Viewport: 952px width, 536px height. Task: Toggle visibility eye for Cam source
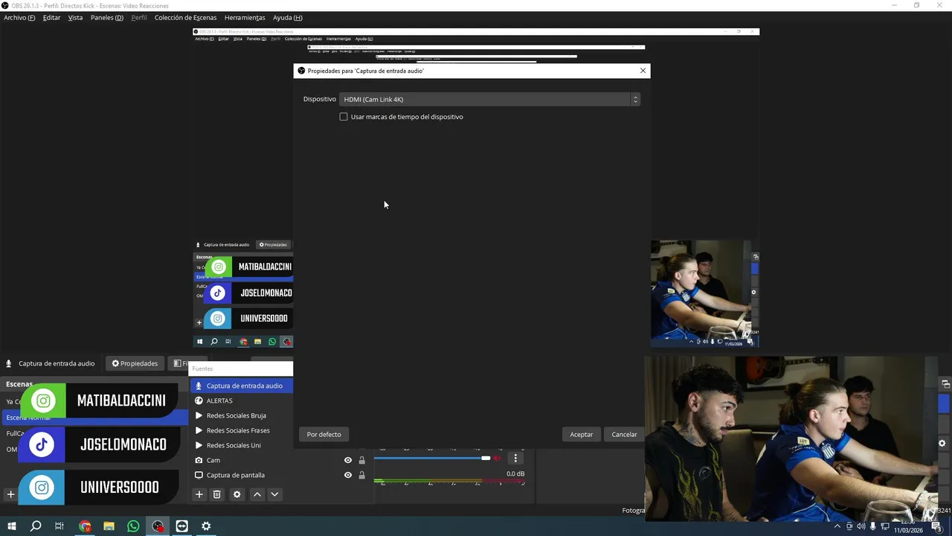347,460
